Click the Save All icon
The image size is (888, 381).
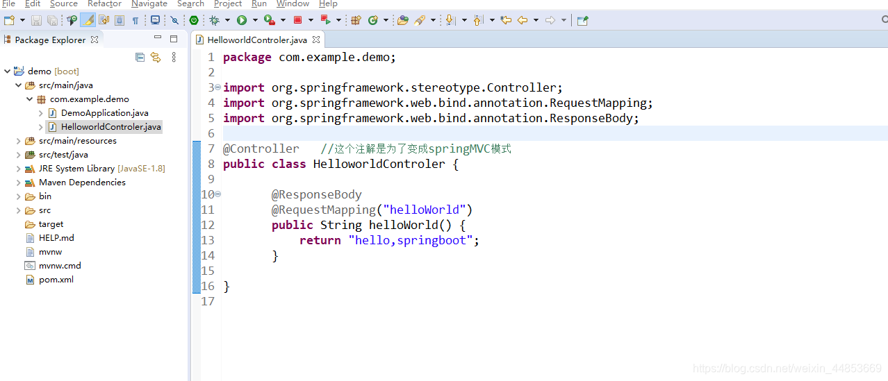coord(52,20)
